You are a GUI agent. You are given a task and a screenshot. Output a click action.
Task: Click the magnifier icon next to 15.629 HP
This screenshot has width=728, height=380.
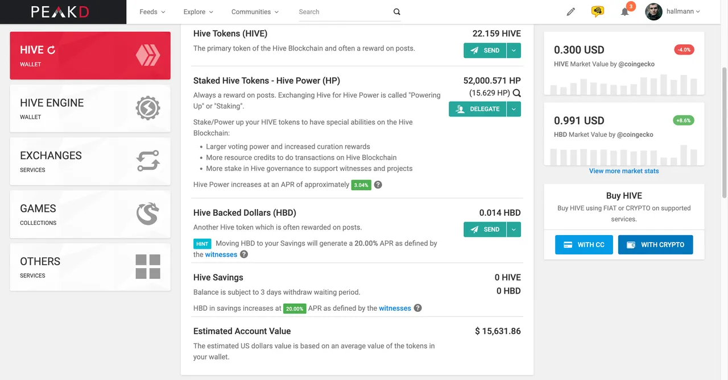516,93
